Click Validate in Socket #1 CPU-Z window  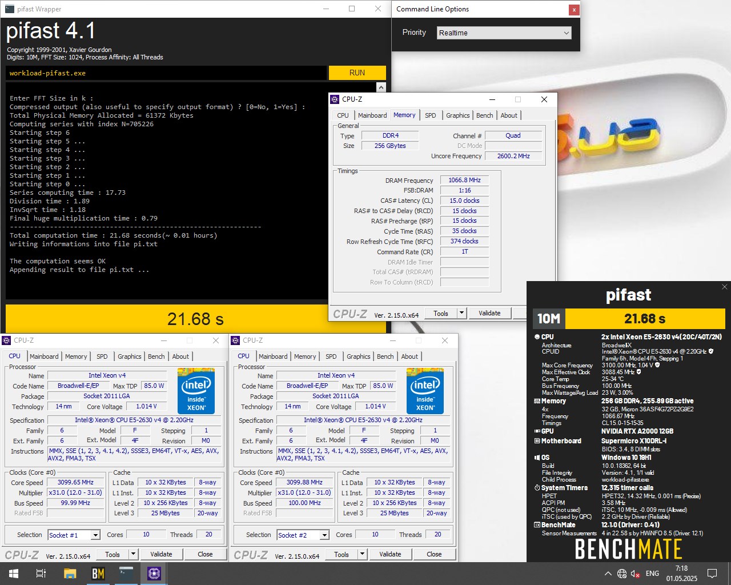pyautogui.click(x=161, y=554)
